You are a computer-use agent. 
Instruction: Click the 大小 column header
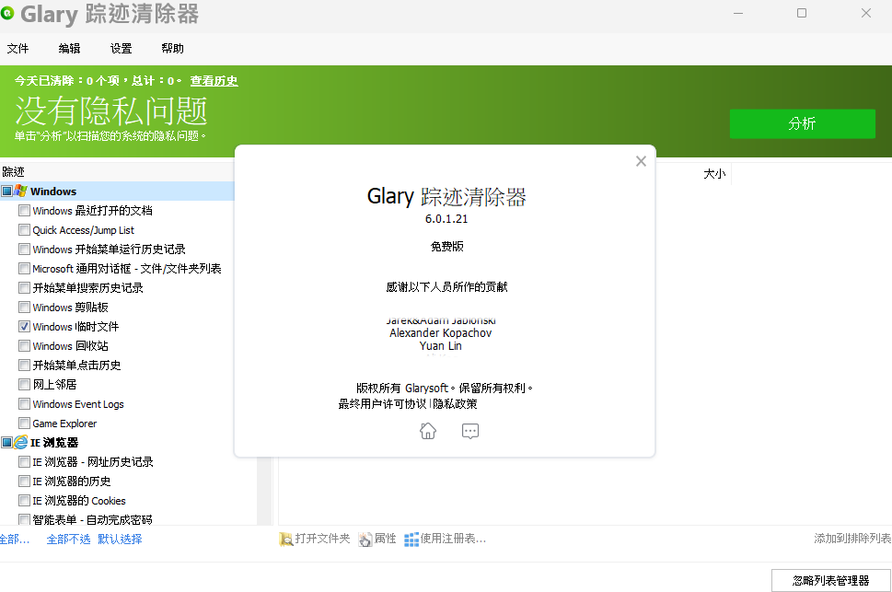point(714,174)
